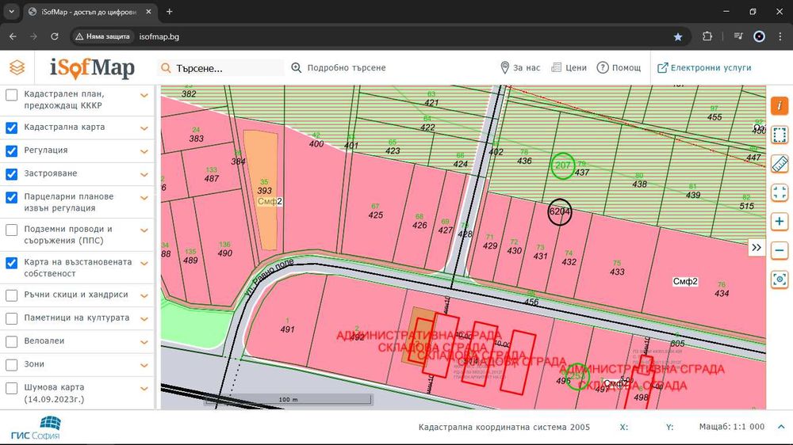Screen dimensions: 793x445
Task: Click the 'Мащаб: 1:1 000' scale text
Action: 732,427
